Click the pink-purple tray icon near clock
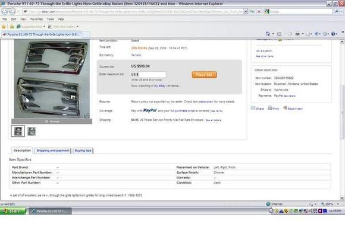The width and height of the screenshot is (345, 227). tap(320, 211)
